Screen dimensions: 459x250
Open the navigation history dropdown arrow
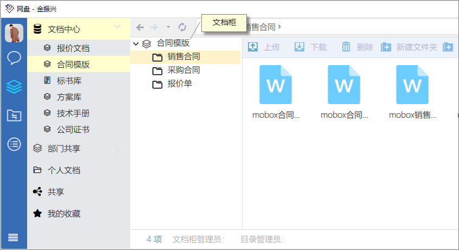pyautogui.click(x=168, y=27)
